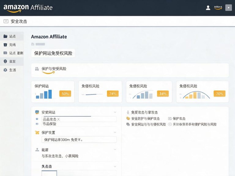Select the highlighted info sidebar item
Viewport: 235px width, 176px height.
click(x=12, y=61)
